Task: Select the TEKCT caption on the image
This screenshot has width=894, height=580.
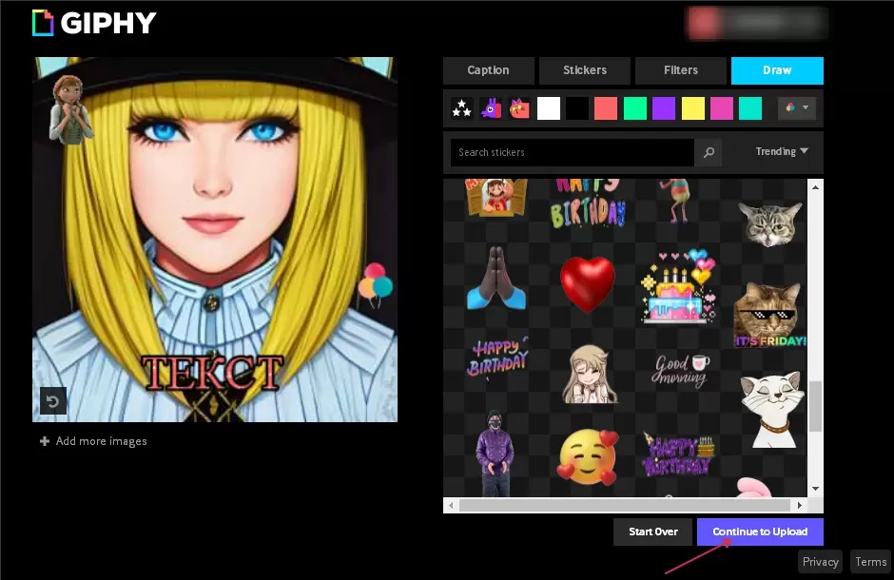Action: pyautogui.click(x=212, y=373)
